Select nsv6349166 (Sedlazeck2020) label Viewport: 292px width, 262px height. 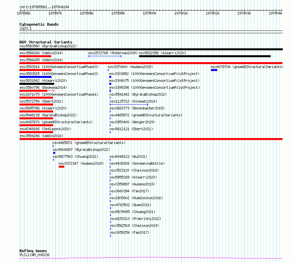click(45, 129)
